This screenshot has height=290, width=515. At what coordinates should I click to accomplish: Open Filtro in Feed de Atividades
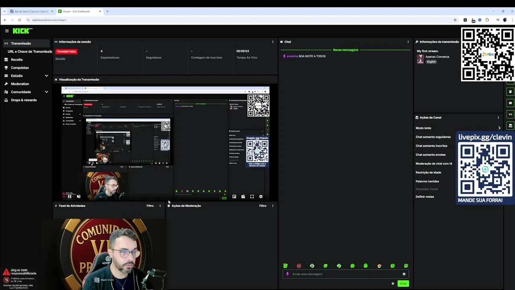(150, 206)
